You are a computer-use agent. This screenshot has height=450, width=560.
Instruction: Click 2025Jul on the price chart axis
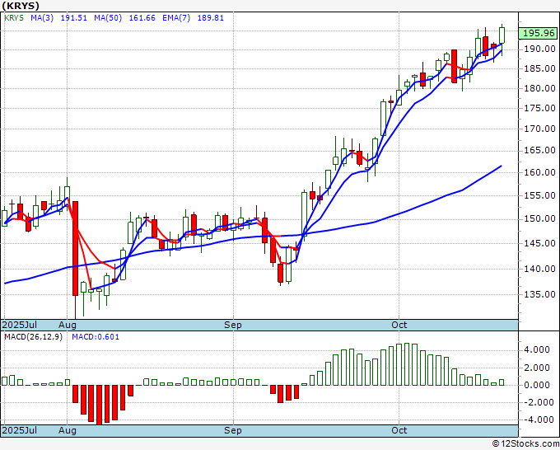pyautogui.click(x=20, y=325)
